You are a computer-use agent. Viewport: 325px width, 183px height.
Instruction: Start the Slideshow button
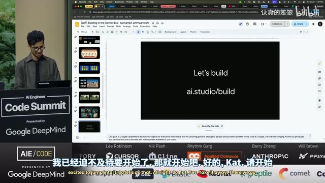[277, 24]
